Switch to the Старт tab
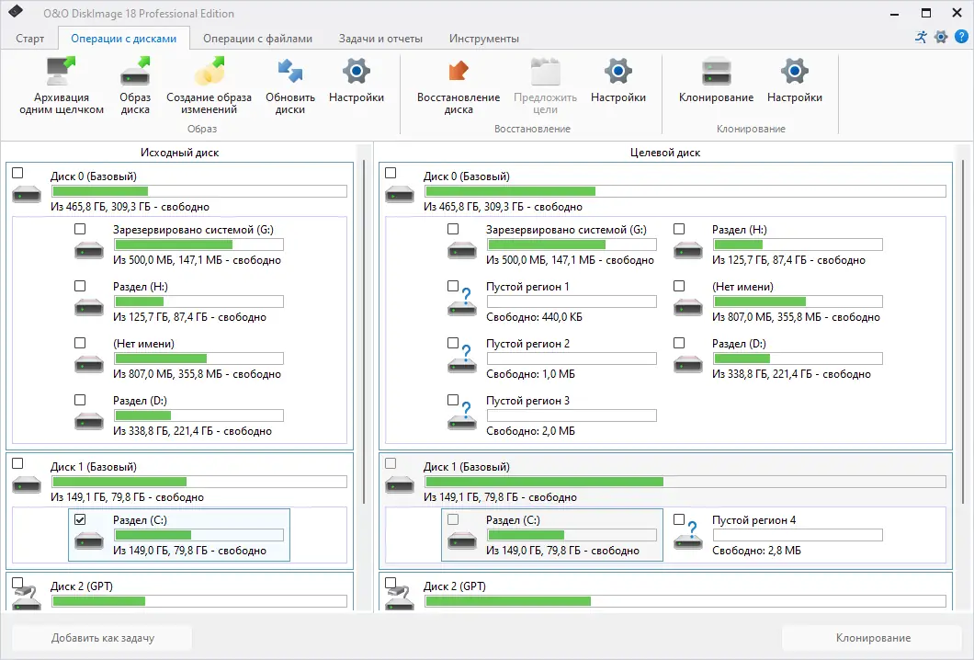Image resolution: width=974 pixels, height=660 pixels. click(x=29, y=39)
